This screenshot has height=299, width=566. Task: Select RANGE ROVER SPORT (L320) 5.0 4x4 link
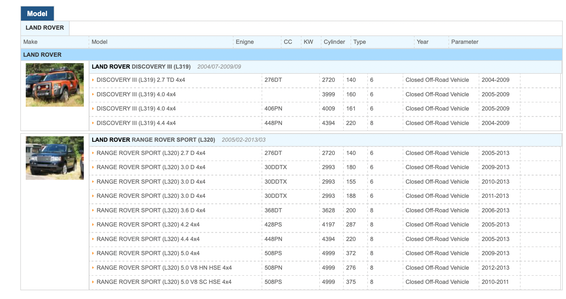click(148, 253)
